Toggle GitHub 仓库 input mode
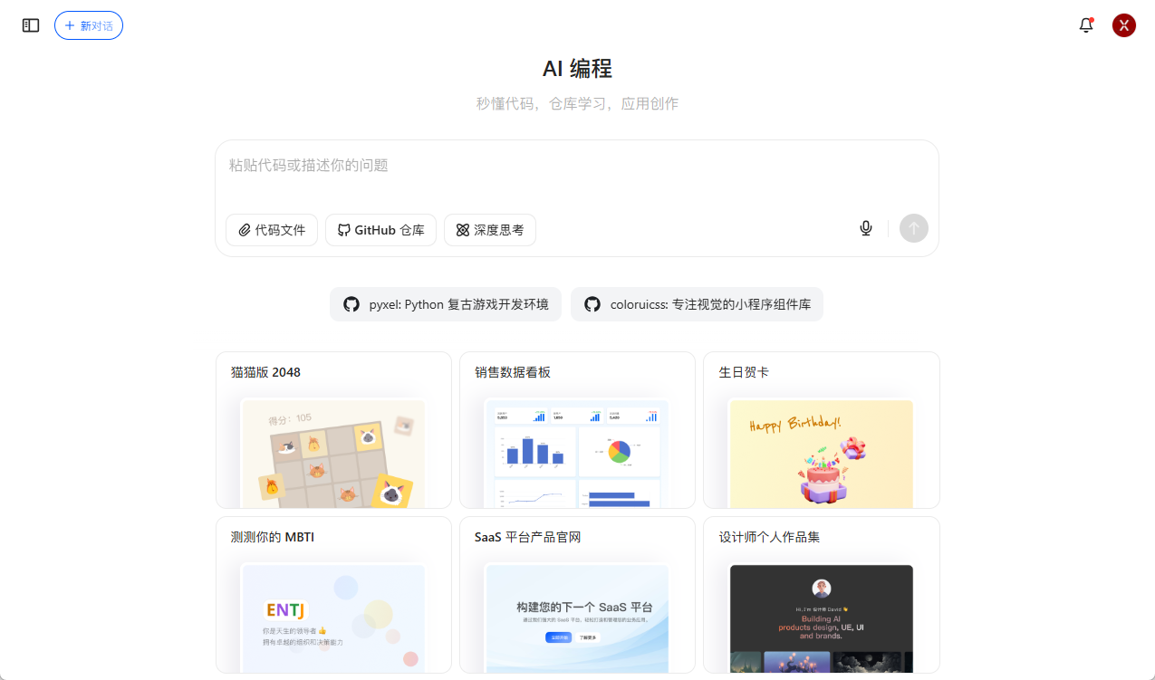The image size is (1155, 680). click(380, 230)
